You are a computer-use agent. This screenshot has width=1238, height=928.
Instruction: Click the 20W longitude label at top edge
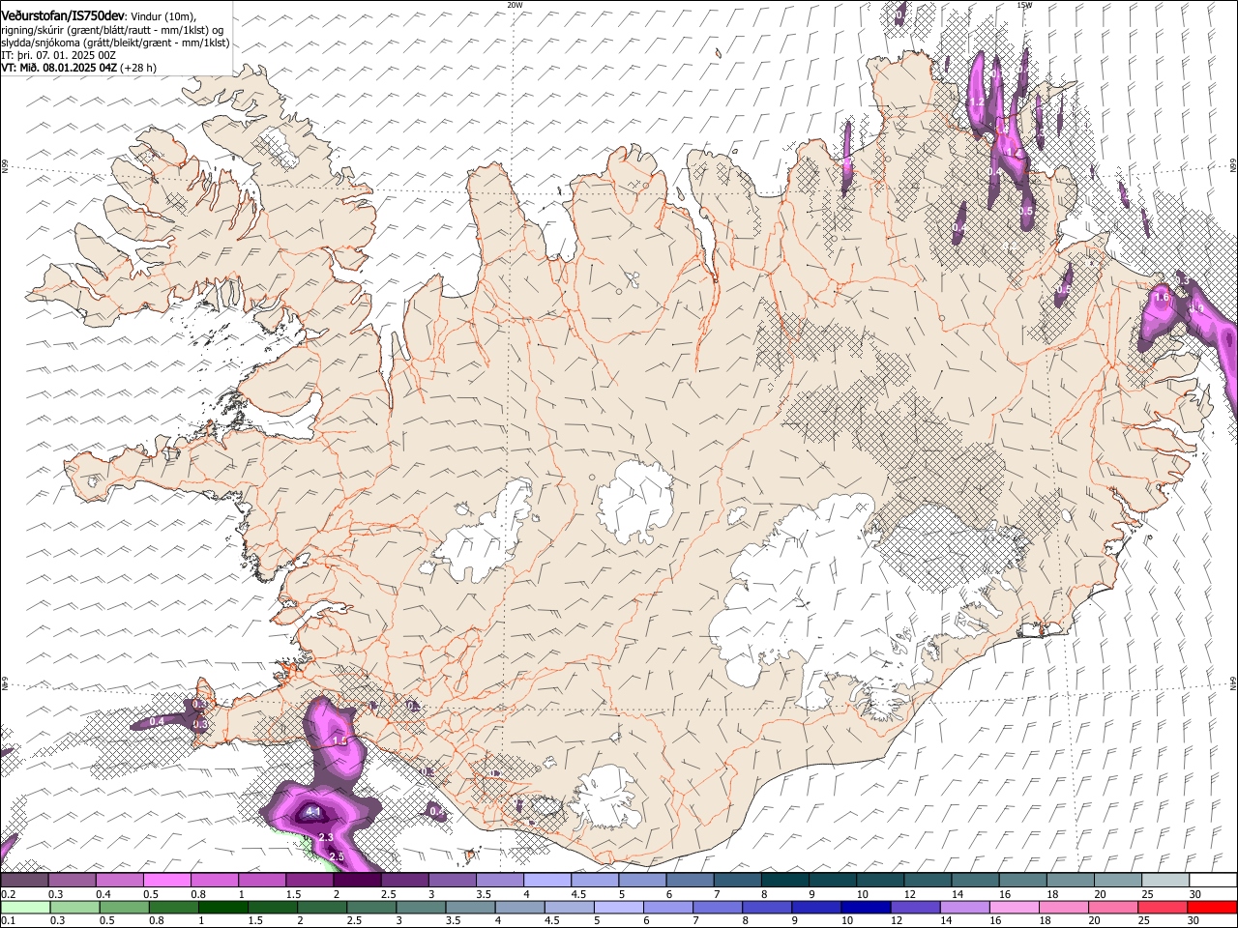pyautogui.click(x=515, y=5)
